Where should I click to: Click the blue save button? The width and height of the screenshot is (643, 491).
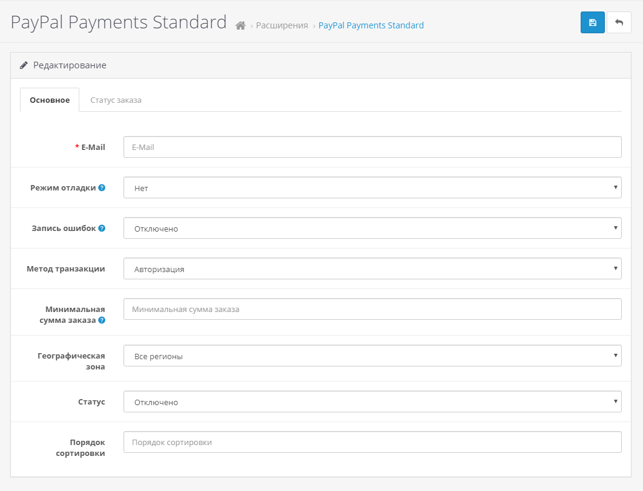592,22
